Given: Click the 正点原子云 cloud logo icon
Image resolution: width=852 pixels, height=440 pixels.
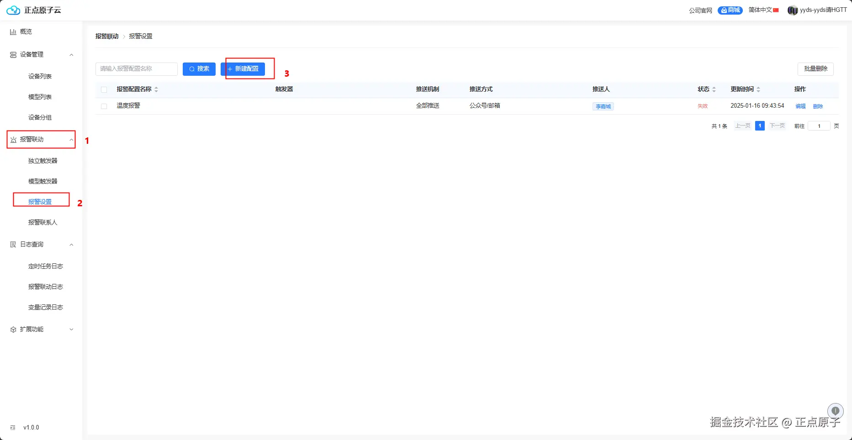Looking at the screenshot, I should tap(13, 10).
